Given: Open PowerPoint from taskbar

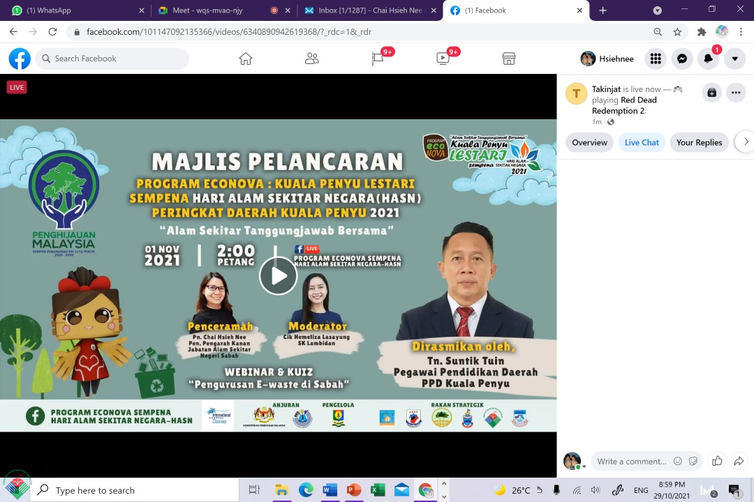Looking at the screenshot, I should pyautogui.click(x=354, y=490).
